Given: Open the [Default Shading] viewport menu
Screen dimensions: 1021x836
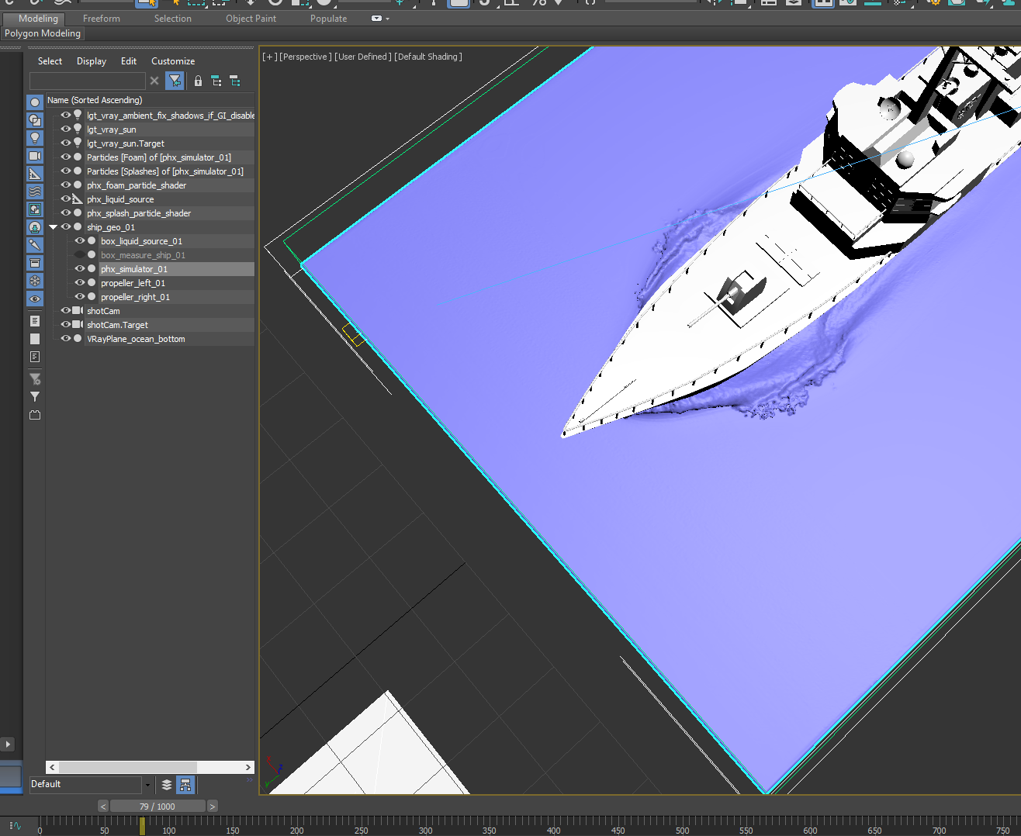Looking at the screenshot, I should (428, 57).
